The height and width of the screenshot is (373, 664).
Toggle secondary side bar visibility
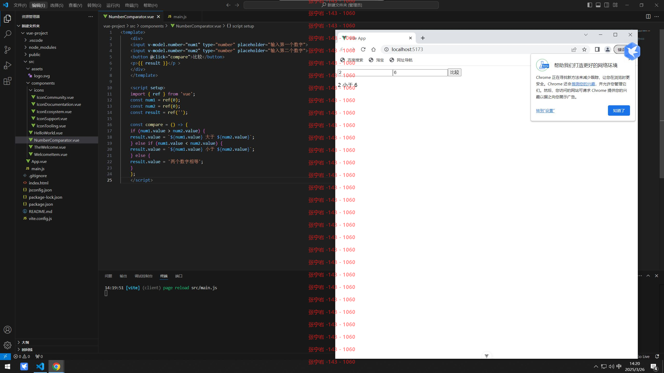click(607, 5)
